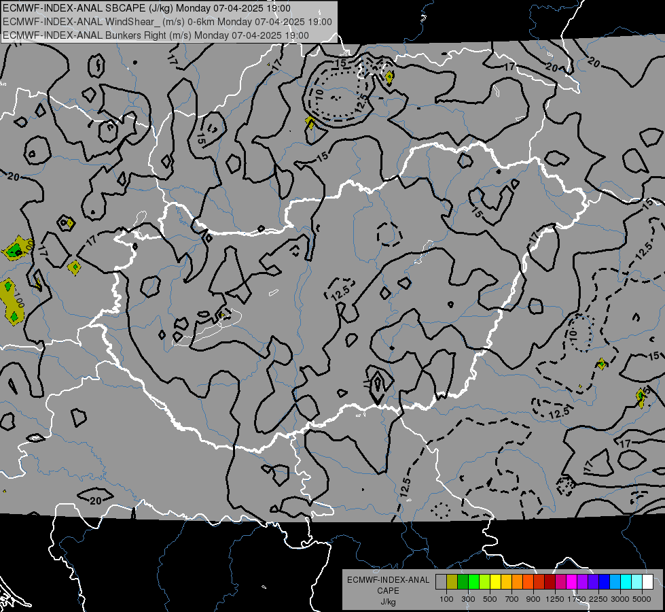Screen dimensions: 665x612
Task: Pick the yellow-green legend swatch
Action: pos(484,582)
